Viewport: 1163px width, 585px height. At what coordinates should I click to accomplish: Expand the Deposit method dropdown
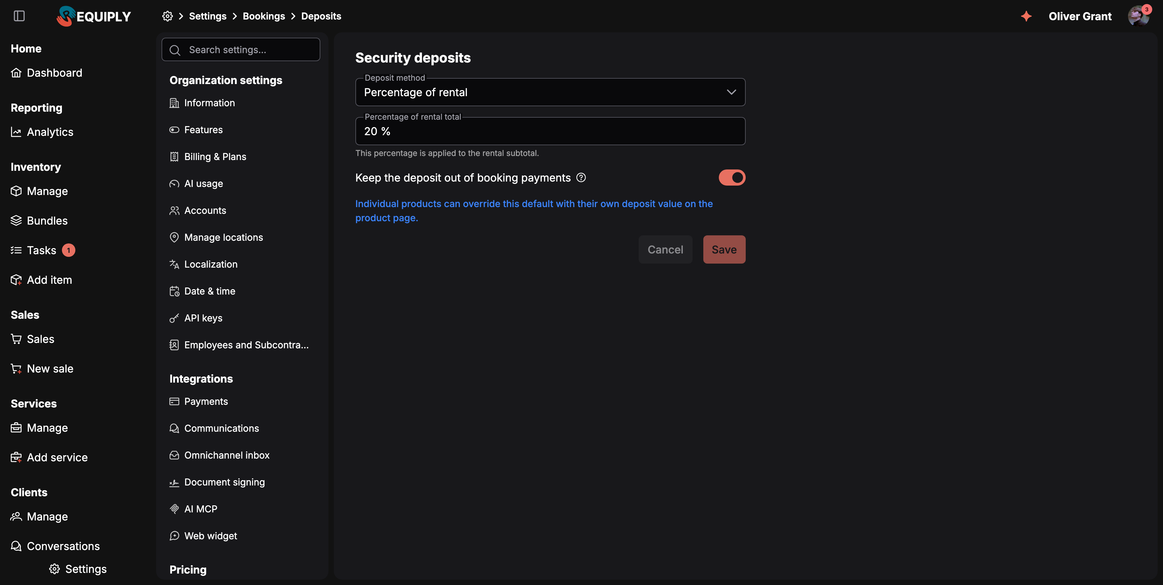(x=550, y=92)
